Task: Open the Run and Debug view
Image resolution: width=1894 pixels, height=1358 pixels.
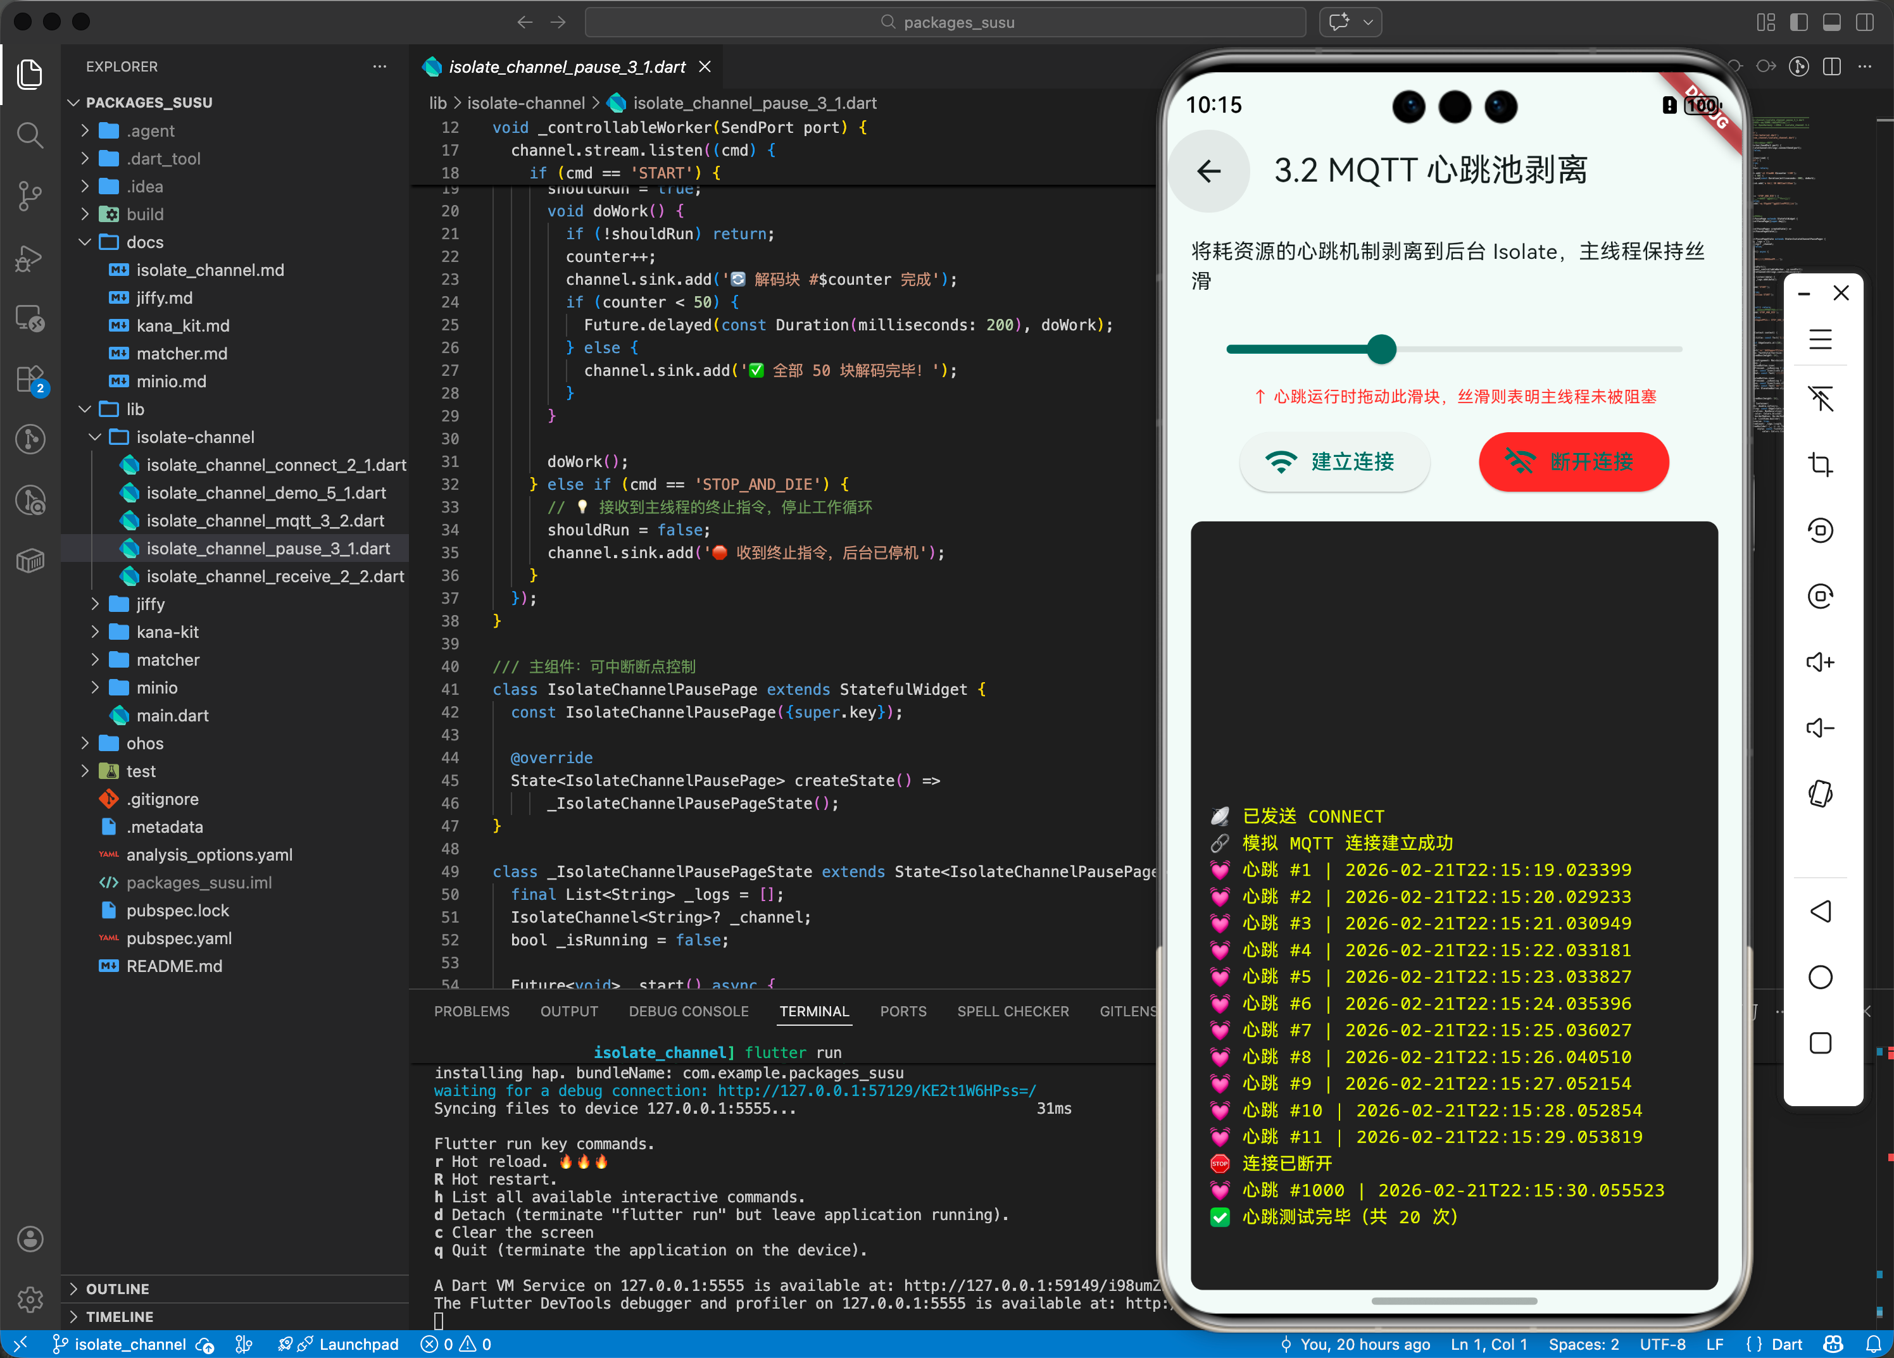Action: (x=30, y=258)
